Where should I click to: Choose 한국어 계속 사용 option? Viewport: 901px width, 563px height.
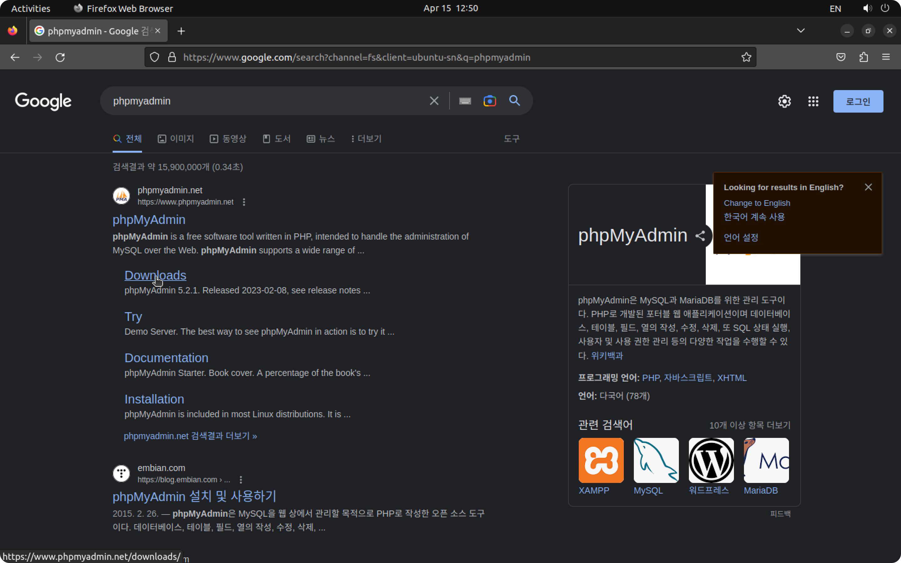coord(754,217)
